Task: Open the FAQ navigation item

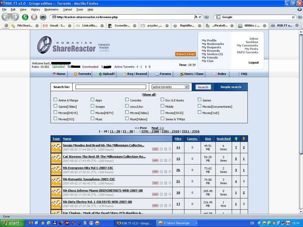Action: (242, 74)
